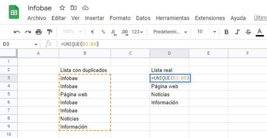This screenshot has height=138, width=267.
Task: Open the text color picker
Action: tap(259, 32)
